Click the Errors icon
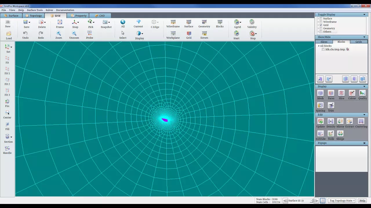The width and height of the screenshot is (371, 208). (x=204, y=33)
